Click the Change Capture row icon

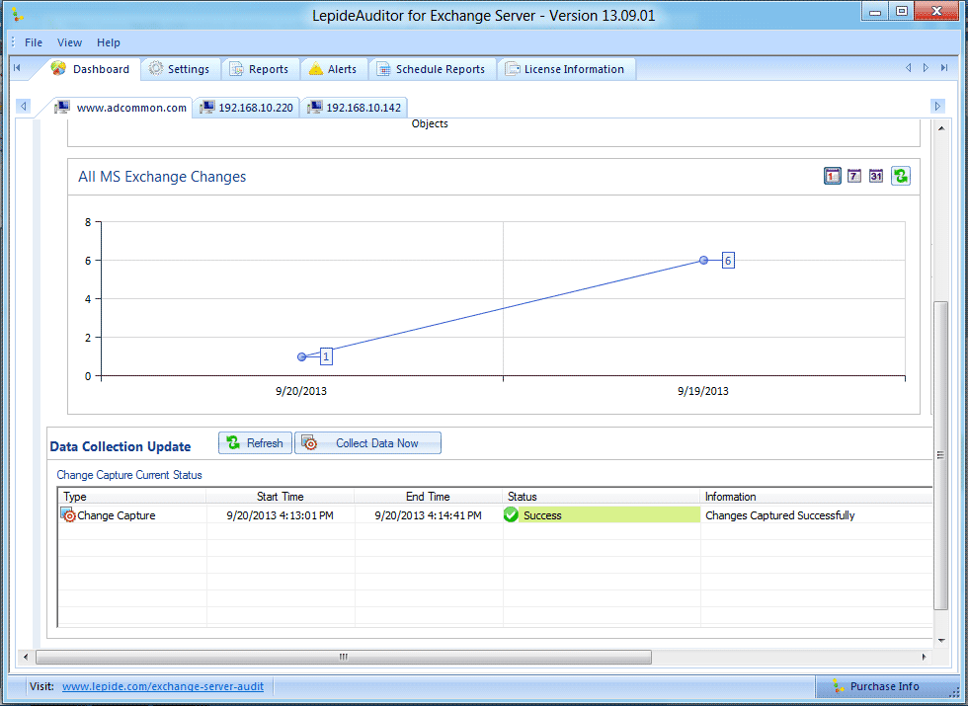(68, 514)
